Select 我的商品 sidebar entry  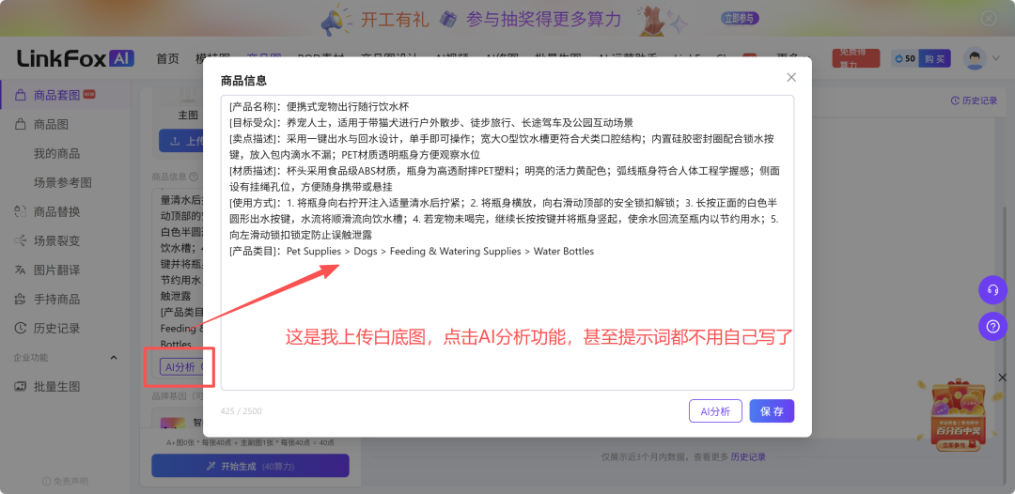click(57, 153)
